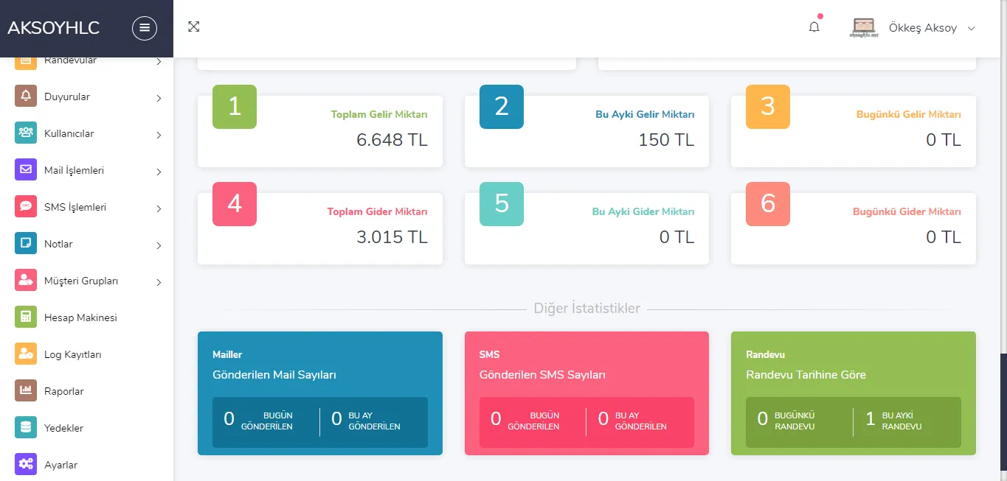Viewport: 1007px width, 481px height.
Task: Click the Diğer İstatistikler section heading
Action: [x=587, y=308]
